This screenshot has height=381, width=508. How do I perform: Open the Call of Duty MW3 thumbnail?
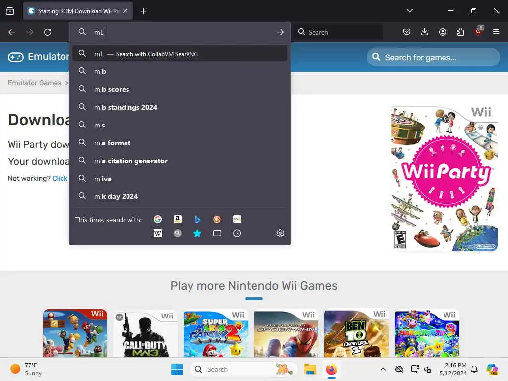click(145, 334)
